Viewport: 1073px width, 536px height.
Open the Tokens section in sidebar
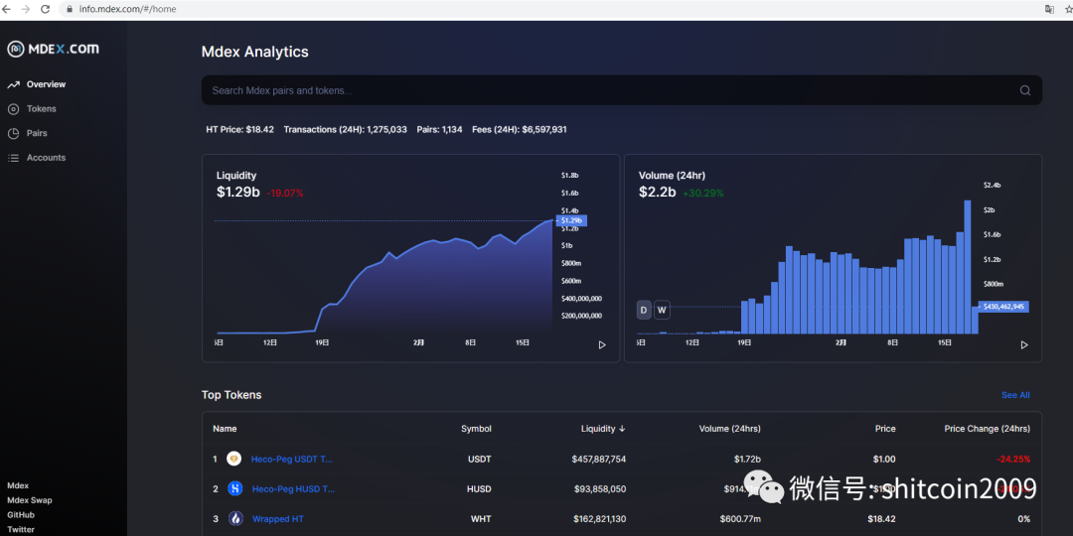[x=41, y=109]
